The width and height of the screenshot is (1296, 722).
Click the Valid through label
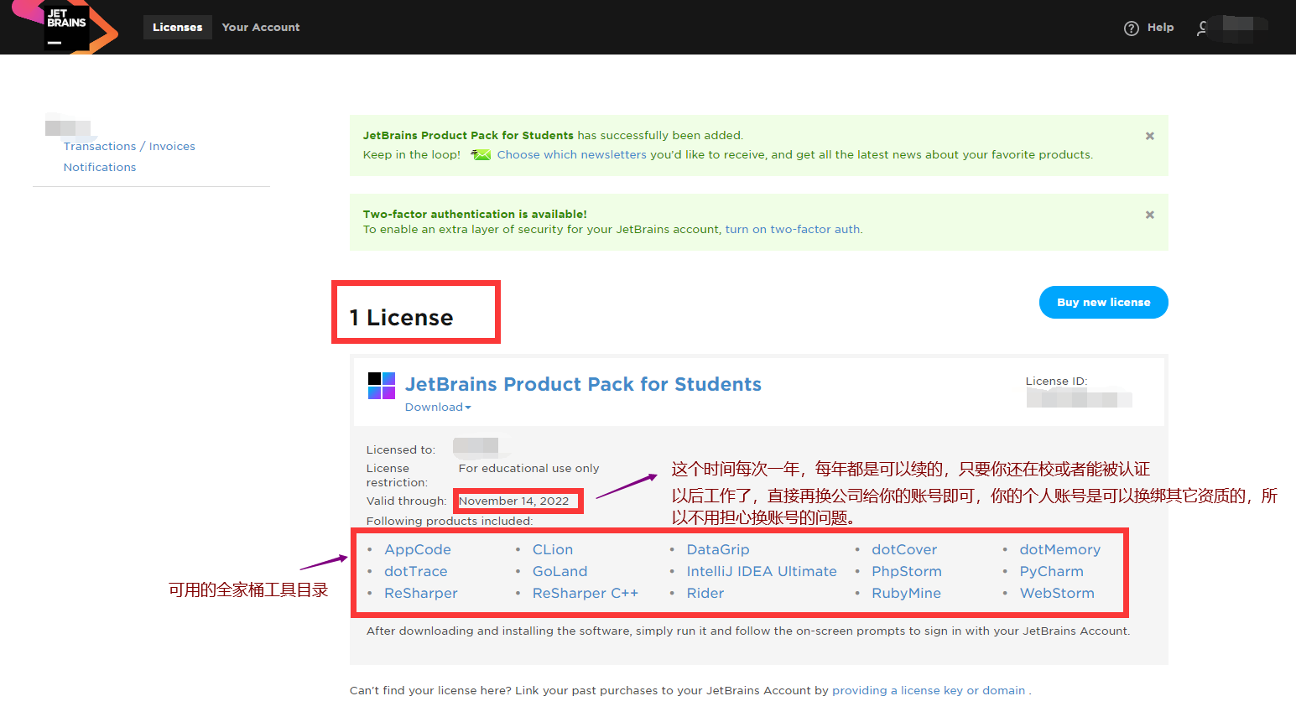[407, 501]
